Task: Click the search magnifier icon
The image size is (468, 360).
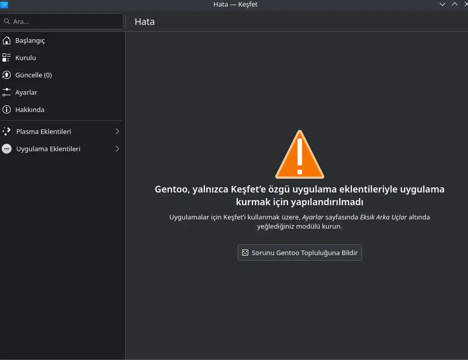Action: pos(7,21)
